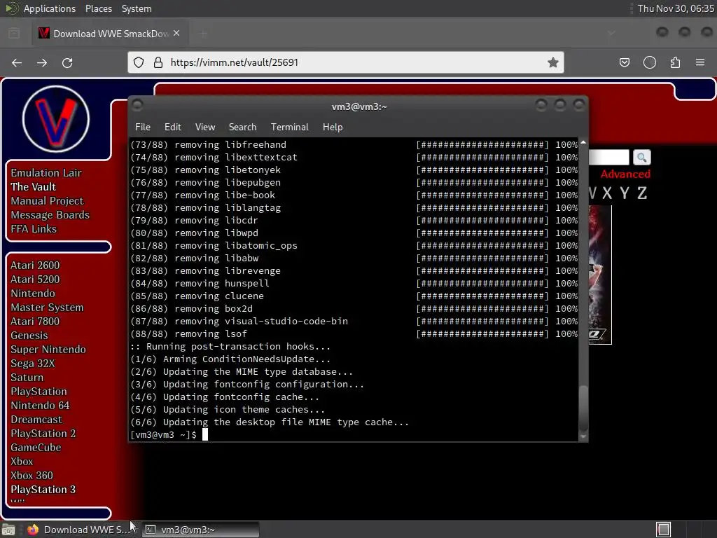717x538 pixels.
Task: Click the terminal window menu button in title bar
Action: pyautogui.click(x=137, y=106)
